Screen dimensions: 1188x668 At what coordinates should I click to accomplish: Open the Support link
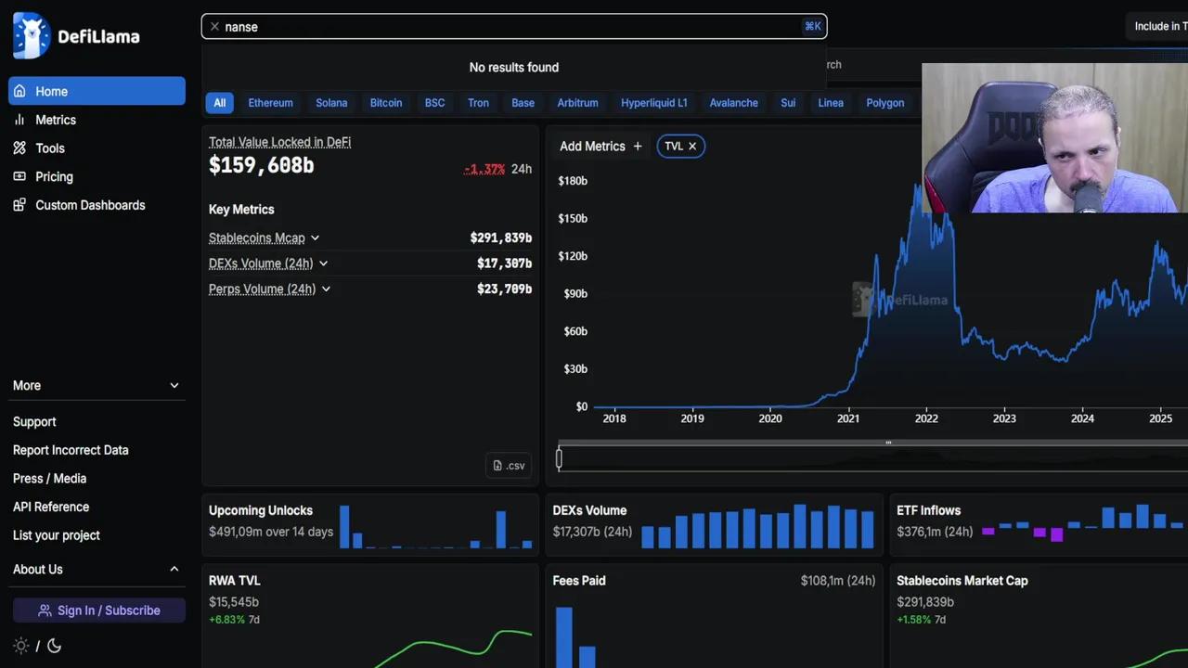(x=34, y=421)
